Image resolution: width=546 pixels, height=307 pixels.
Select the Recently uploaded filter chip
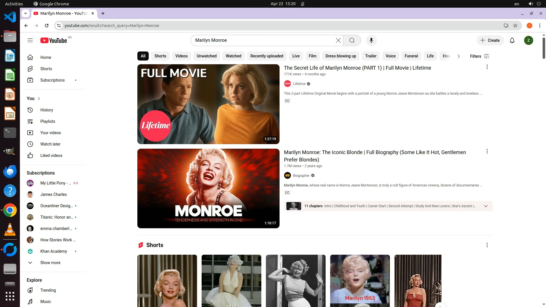pyautogui.click(x=266, y=56)
